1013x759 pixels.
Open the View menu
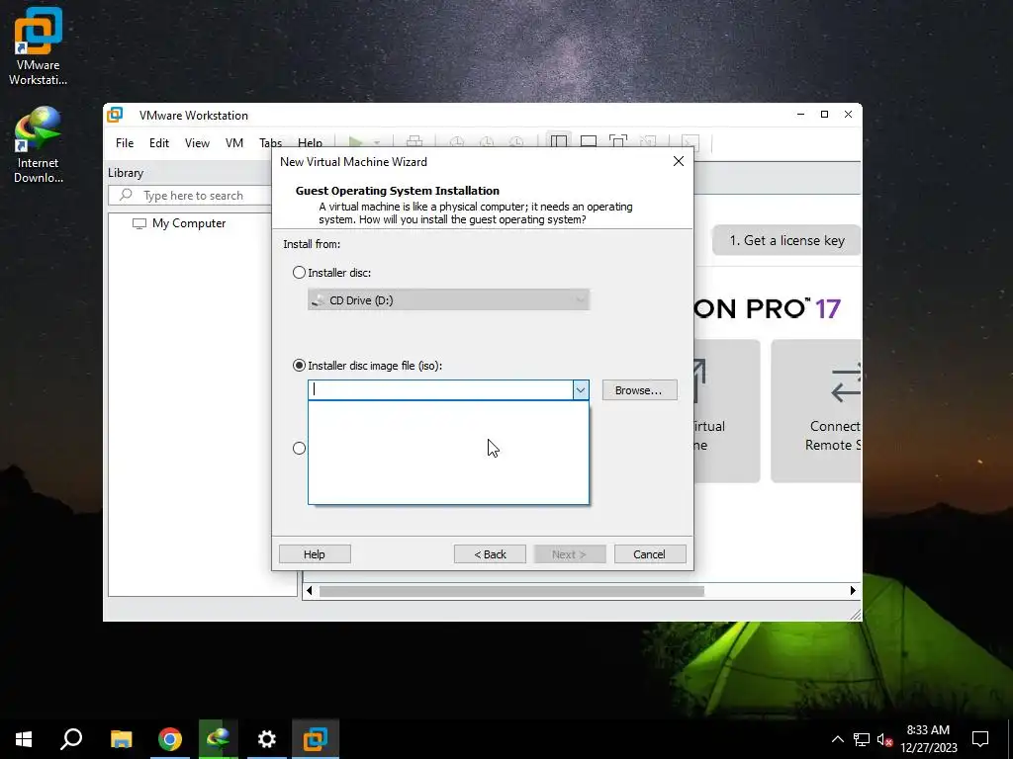pyautogui.click(x=197, y=143)
